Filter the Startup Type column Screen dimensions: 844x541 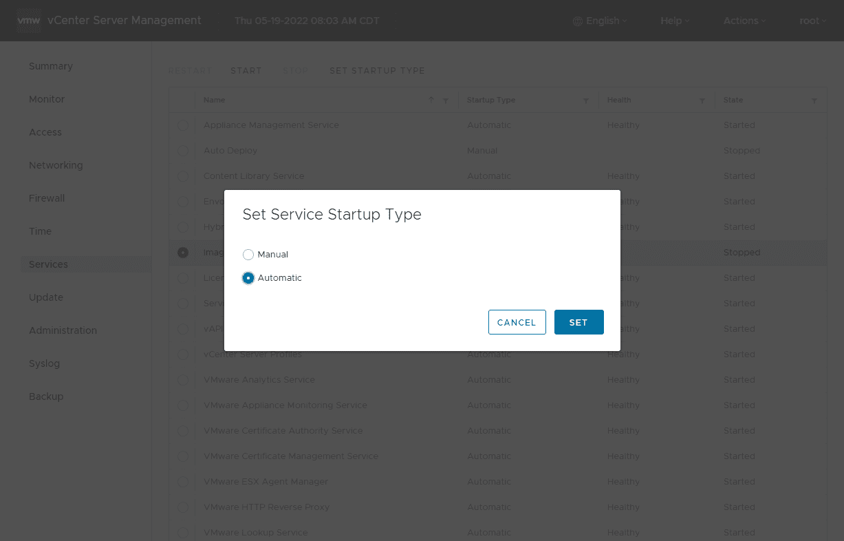tap(586, 100)
